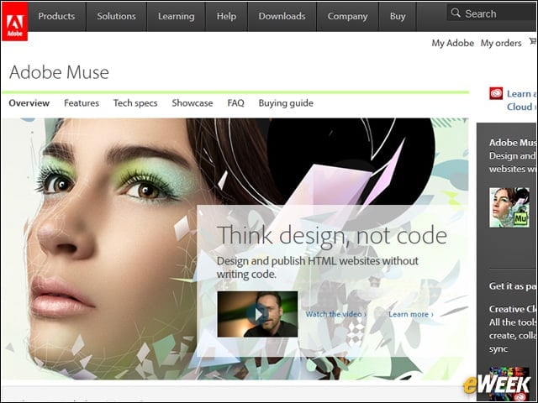Open the shopping cart icon
This screenshot has width=538, height=403.
tap(533, 41)
